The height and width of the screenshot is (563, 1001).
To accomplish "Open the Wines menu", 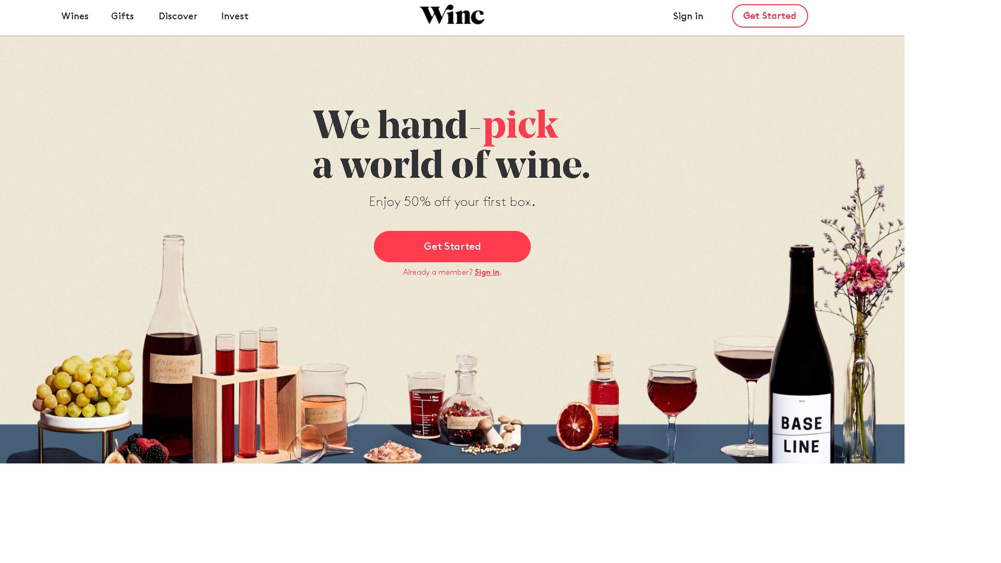I will (75, 16).
